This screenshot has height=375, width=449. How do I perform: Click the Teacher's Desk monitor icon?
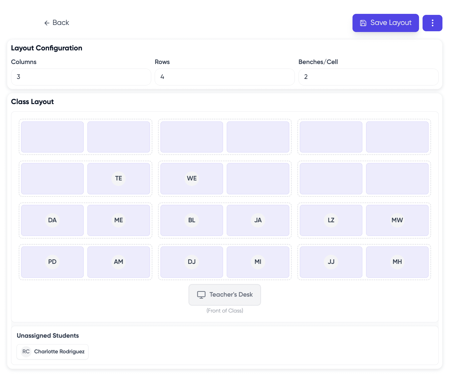tap(201, 295)
